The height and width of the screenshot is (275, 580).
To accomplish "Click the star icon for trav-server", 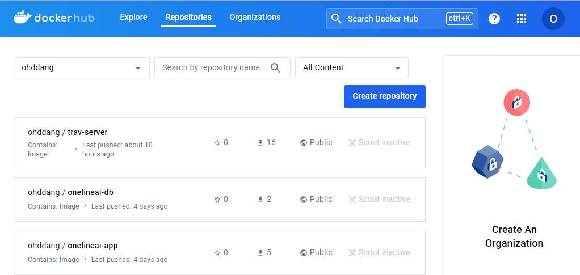I will point(217,143).
